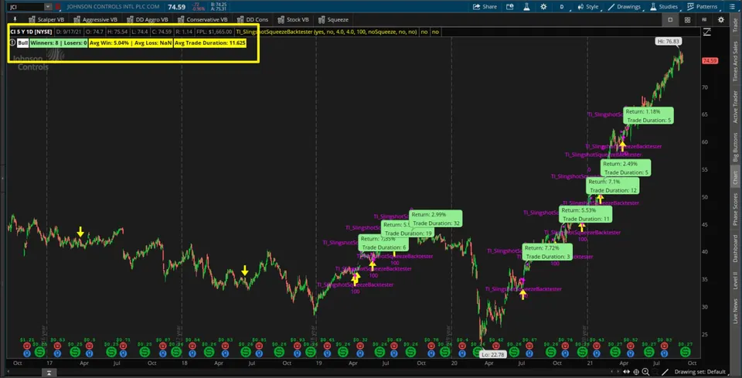Open the Patterns dropdown
Screen dimensions: 742x378
pyautogui.click(x=703, y=7)
